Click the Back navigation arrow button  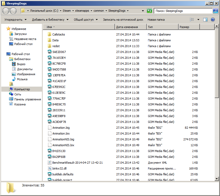pos(6,11)
